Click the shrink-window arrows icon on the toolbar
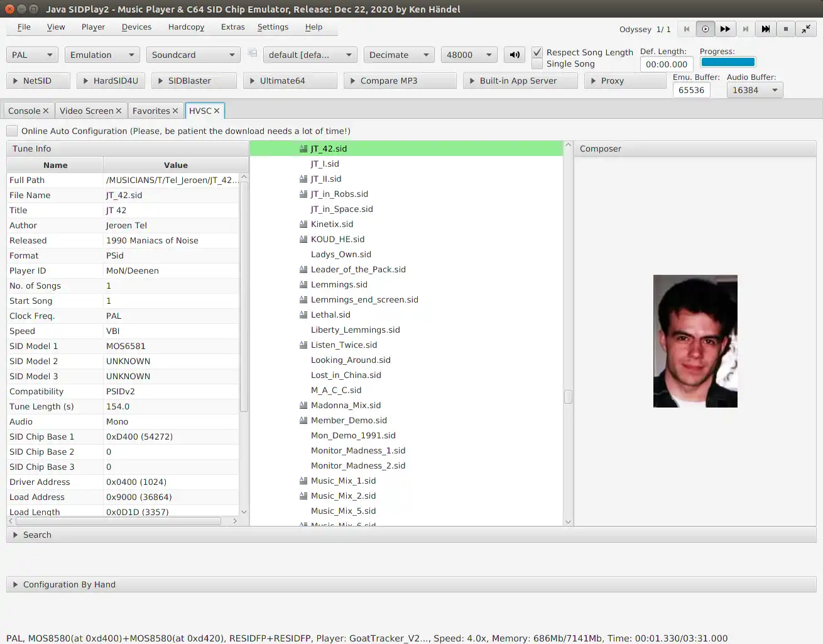This screenshot has width=823, height=644. 805,29
